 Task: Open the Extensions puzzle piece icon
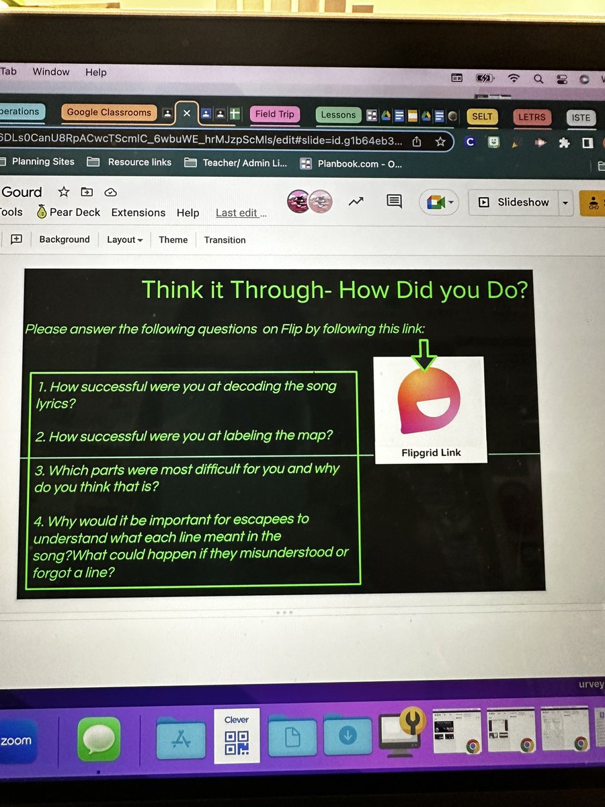[x=564, y=143]
